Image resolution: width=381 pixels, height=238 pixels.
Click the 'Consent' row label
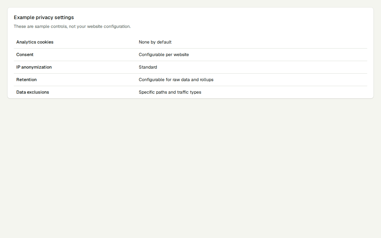click(25, 54)
